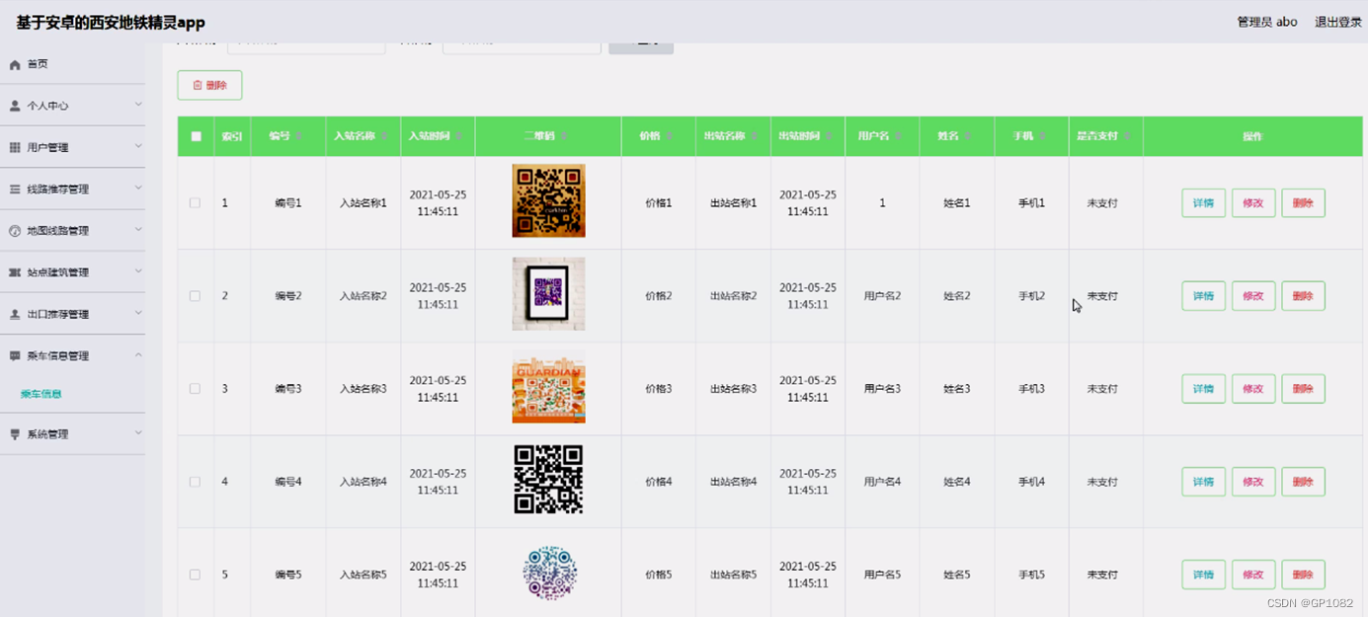
Task: Click the person icon beside 个人中心
Action: pyautogui.click(x=15, y=106)
